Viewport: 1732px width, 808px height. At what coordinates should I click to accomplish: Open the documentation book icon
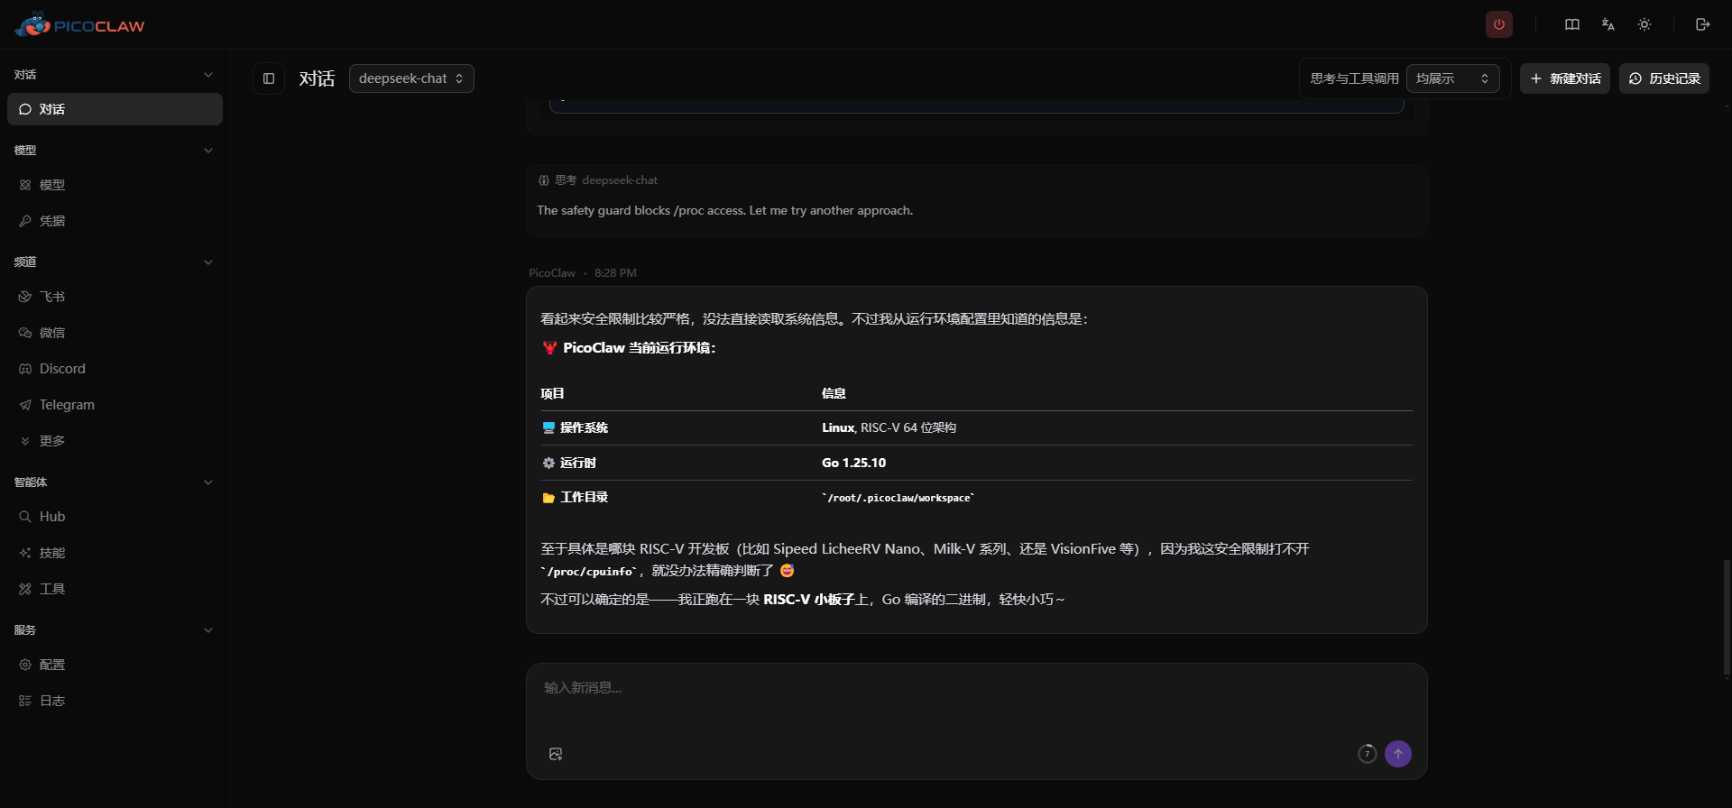click(x=1572, y=24)
